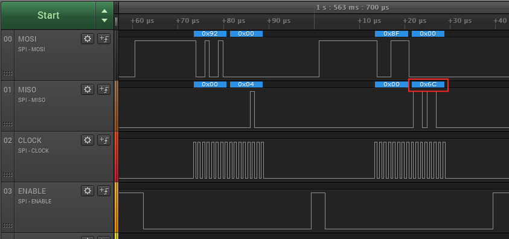Open the Start button up/down arrow options
The height and width of the screenshot is (239, 509).
coord(104,15)
